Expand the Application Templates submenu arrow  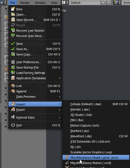pyautogui.click(x=60, y=78)
